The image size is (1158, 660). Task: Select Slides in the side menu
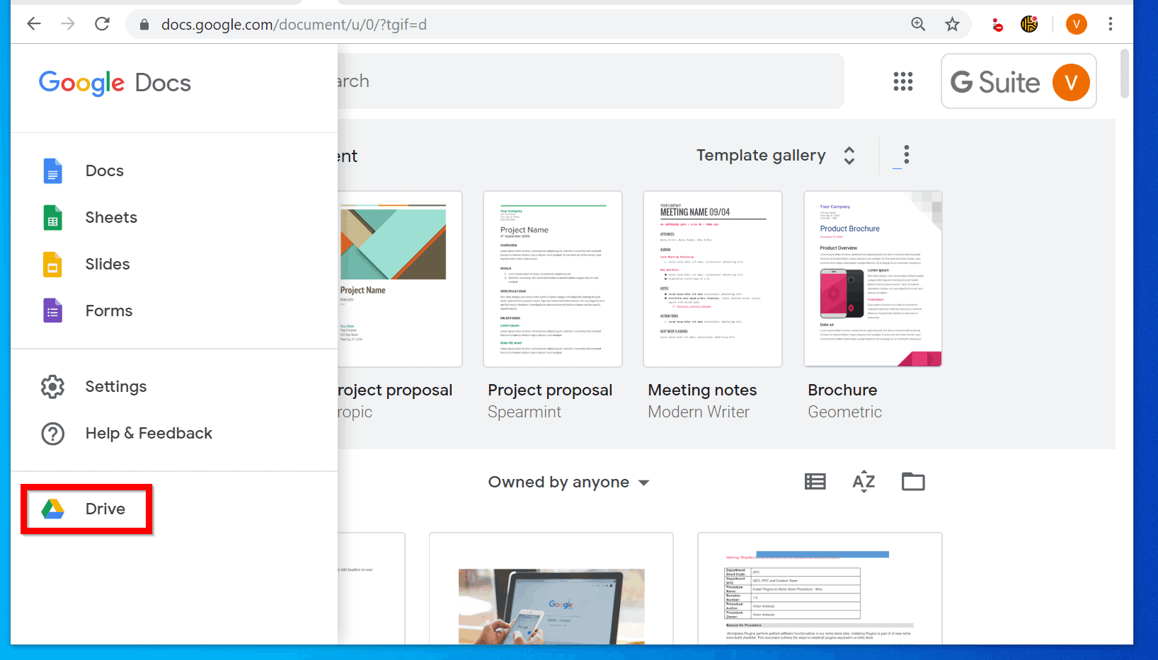pos(108,265)
